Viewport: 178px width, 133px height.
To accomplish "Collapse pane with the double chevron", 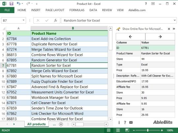I will (174, 29).
